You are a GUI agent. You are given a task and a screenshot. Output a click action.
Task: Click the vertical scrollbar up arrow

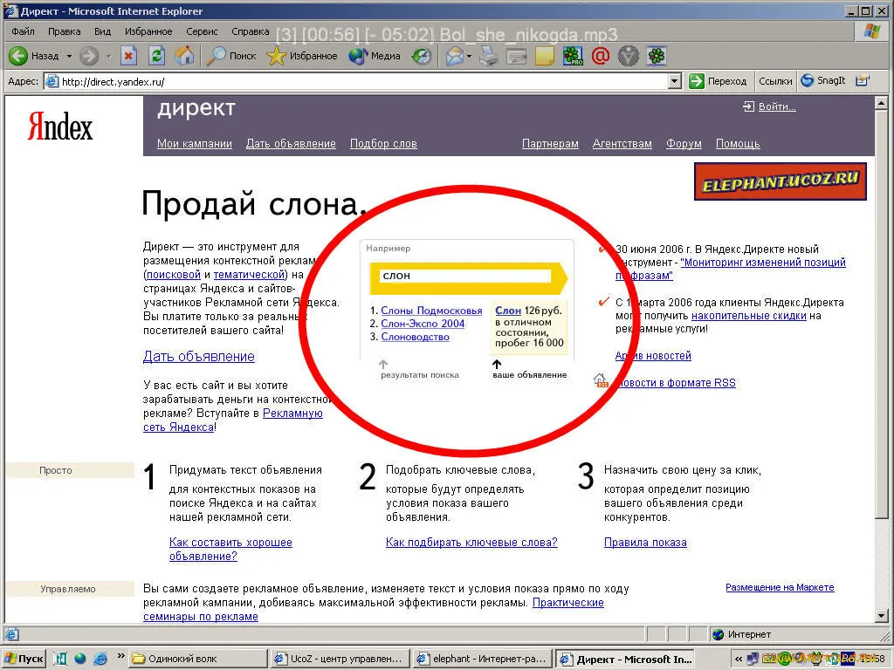(x=882, y=103)
